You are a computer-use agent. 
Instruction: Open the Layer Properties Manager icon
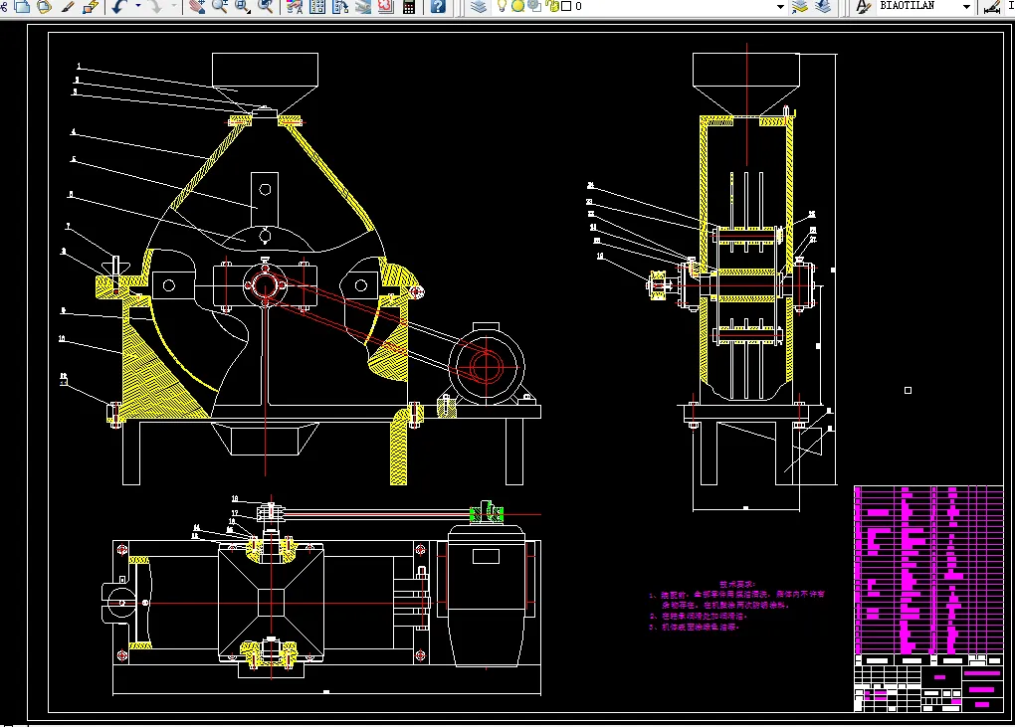click(479, 7)
